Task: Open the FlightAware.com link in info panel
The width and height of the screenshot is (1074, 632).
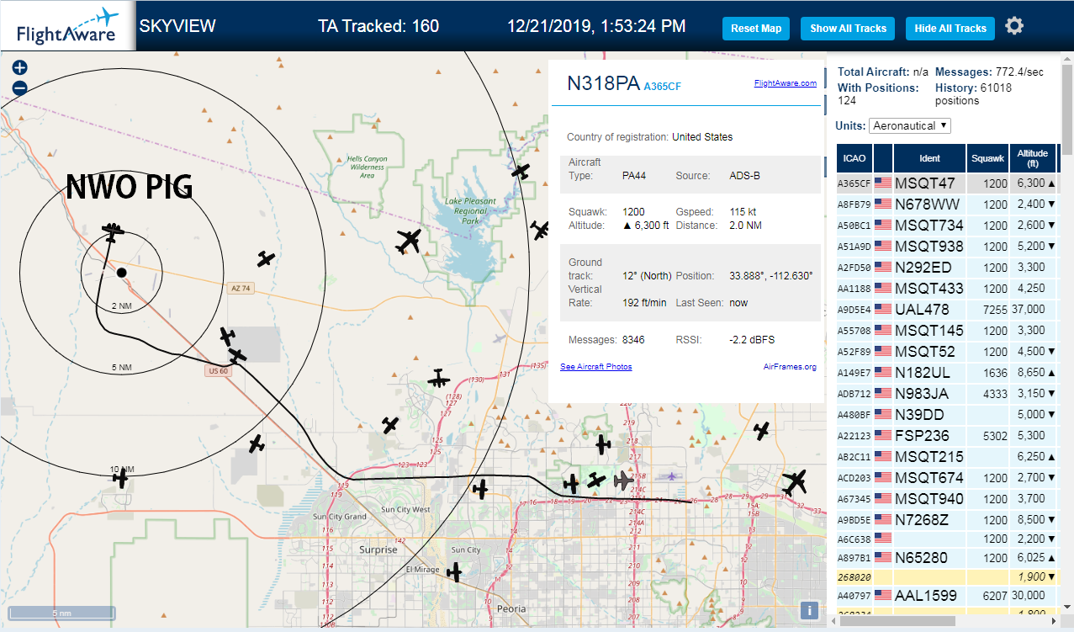Action: [x=786, y=83]
